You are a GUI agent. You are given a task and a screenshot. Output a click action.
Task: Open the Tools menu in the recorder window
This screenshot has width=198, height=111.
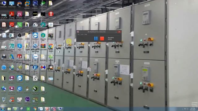click(x=82, y=34)
